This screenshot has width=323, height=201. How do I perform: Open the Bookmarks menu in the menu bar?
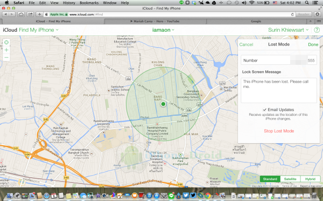tap(89, 3)
